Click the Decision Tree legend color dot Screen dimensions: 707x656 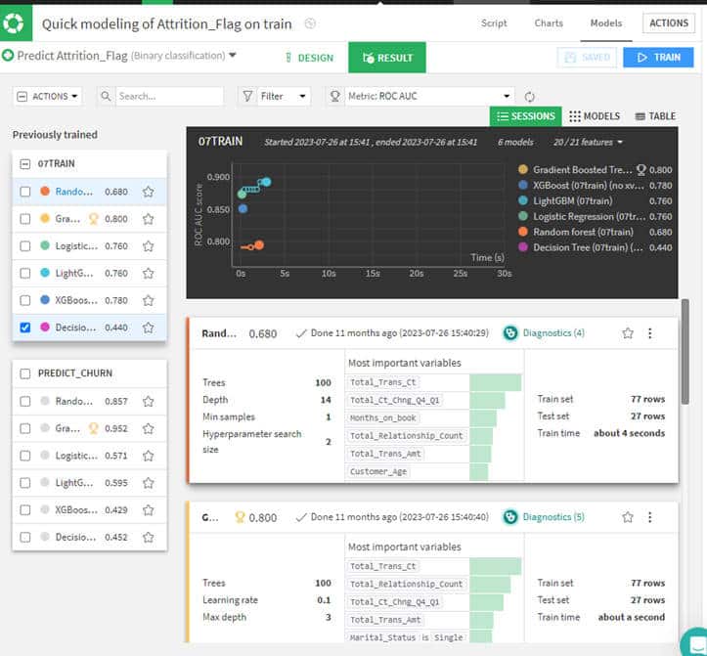click(523, 247)
